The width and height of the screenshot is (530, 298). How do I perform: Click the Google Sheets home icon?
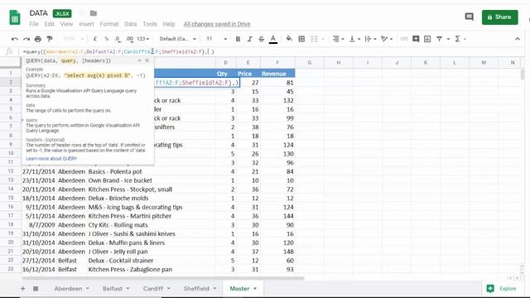click(15, 17)
